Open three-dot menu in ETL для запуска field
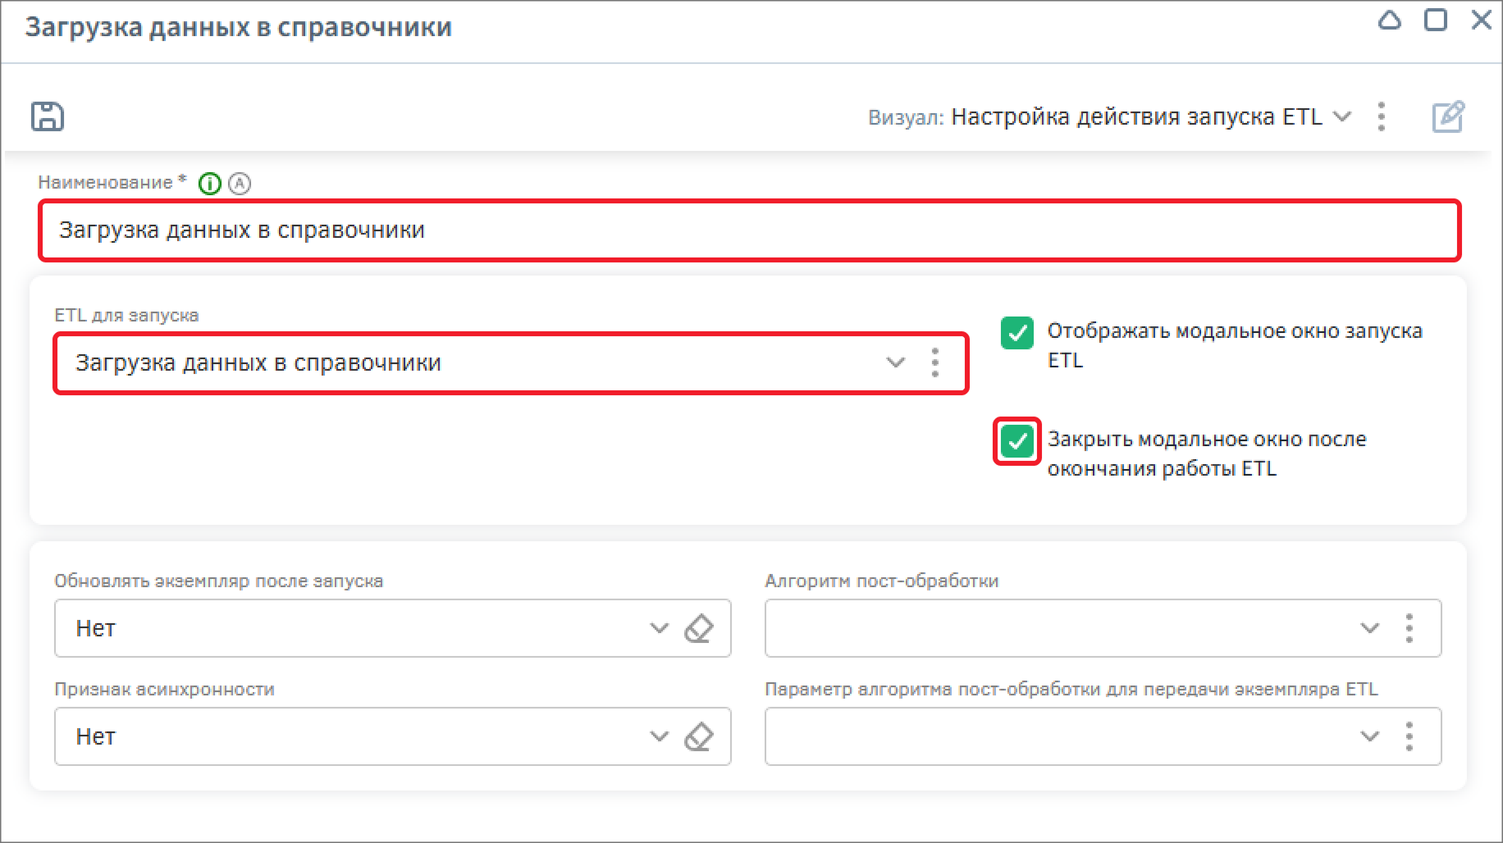This screenshot has height=843, width=1503. 934,362
